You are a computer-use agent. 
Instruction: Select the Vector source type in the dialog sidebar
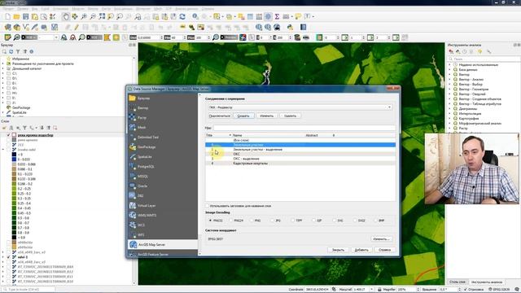click(163, 108)
